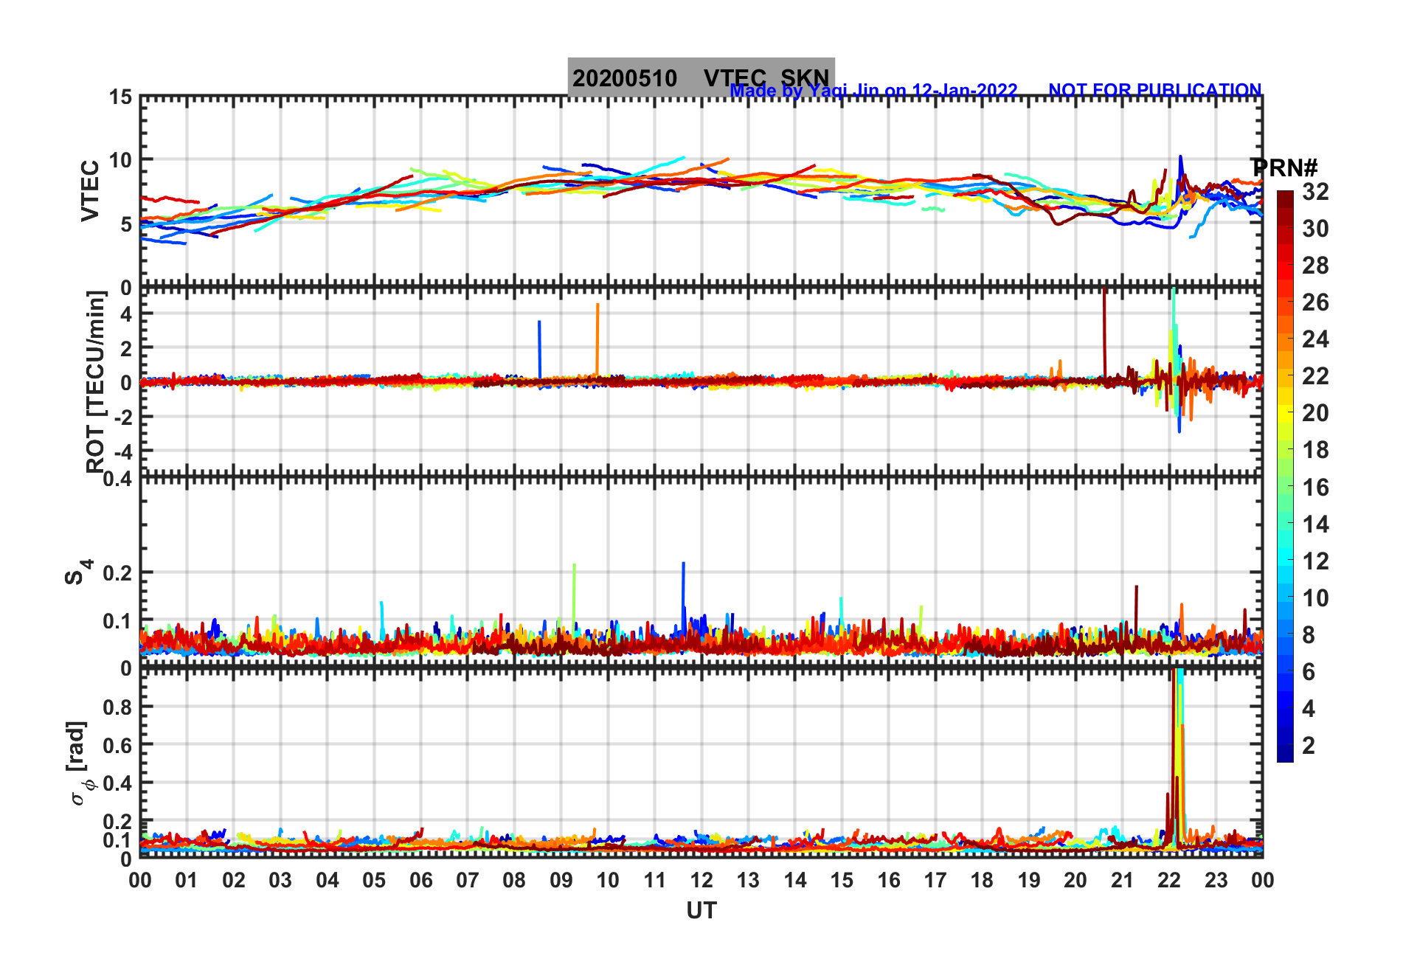1403x953 pixels.
Task: Click UT axis tick label "11"
Action: click(654, 880)
